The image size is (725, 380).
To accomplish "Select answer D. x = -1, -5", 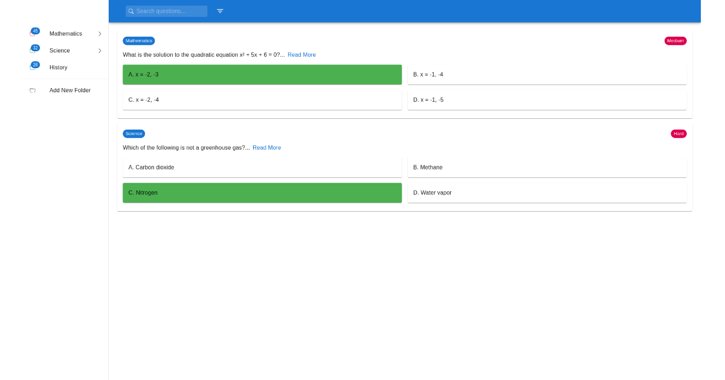I will [547, 100].
